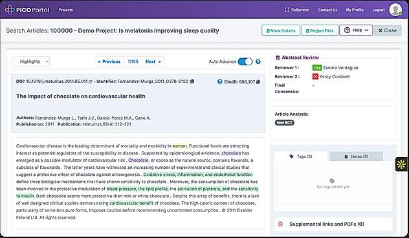This screenshot has height=238, width=409.
Task: Go to the Next article
Action: pyautogui.click(x=153, y=62)
